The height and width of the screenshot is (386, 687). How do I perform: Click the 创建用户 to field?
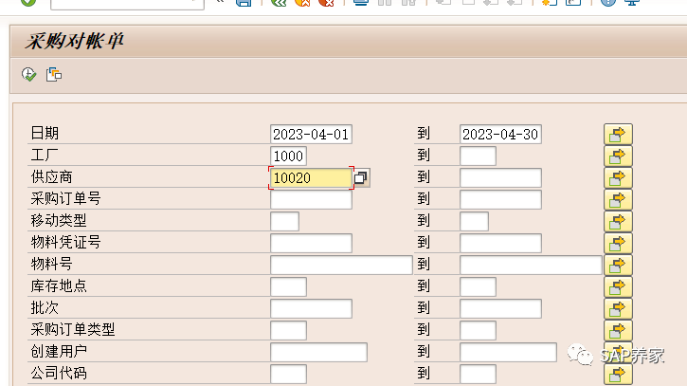[508, 352]
